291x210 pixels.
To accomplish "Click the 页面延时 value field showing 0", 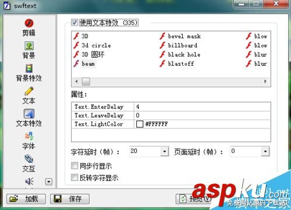I will [x=246, y=151].
